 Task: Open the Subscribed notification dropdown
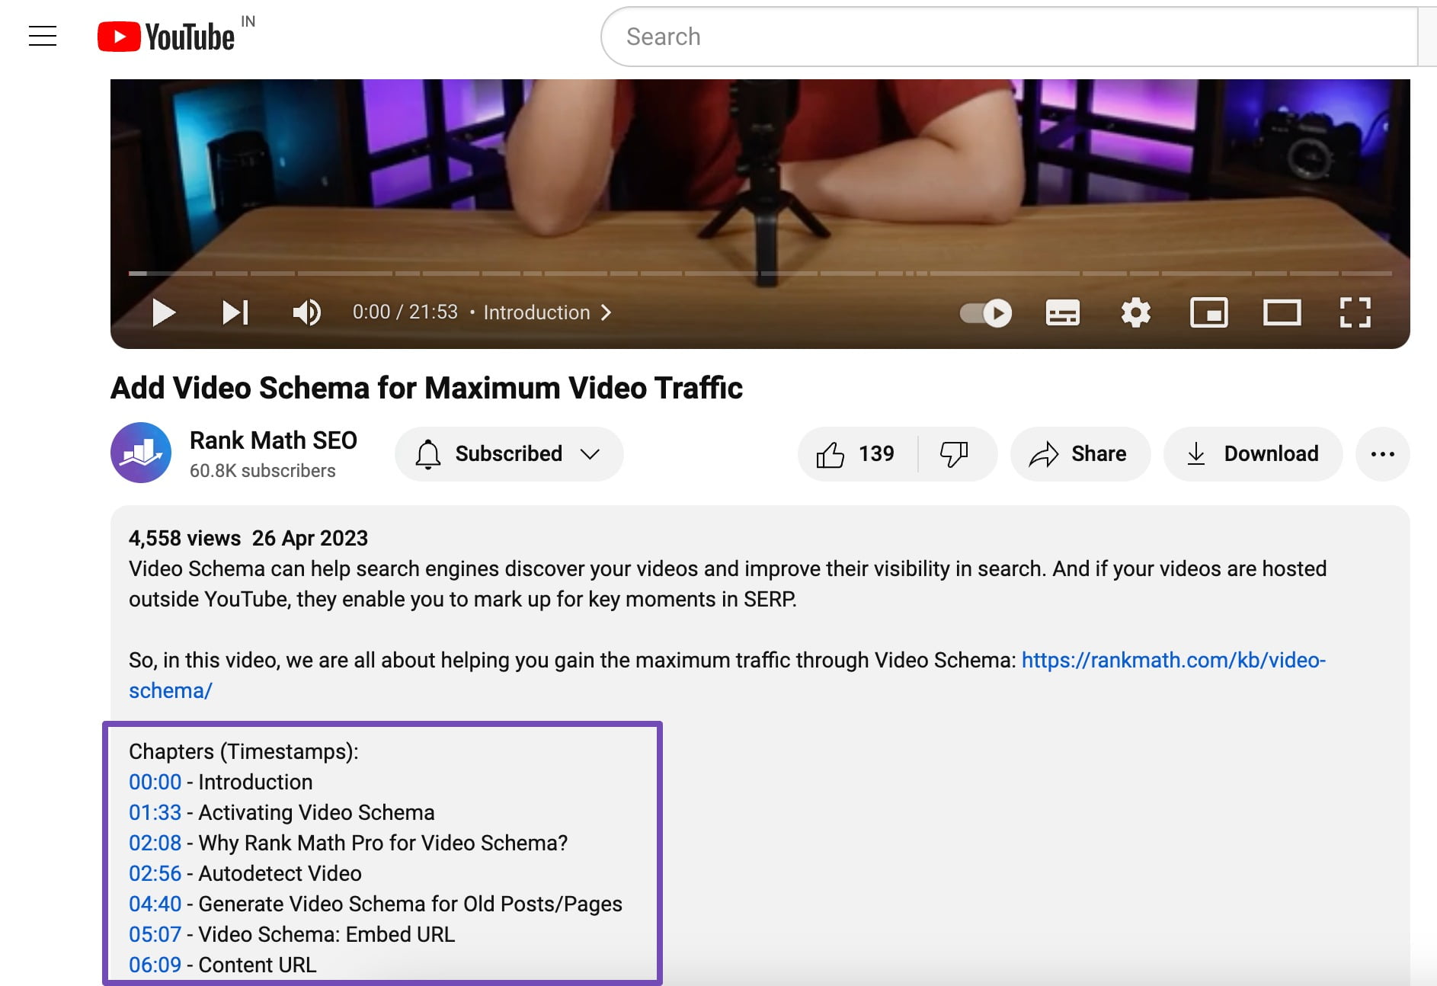click(508, 454)
